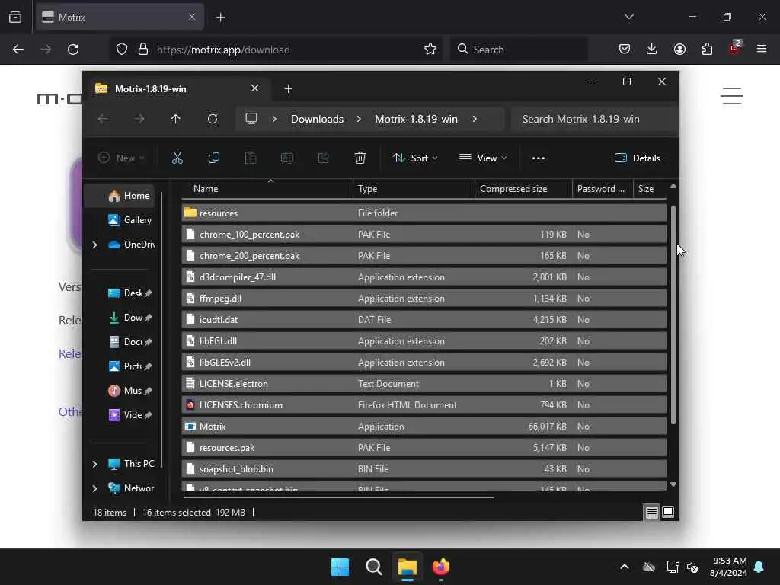
Task: Select chrome_200_percent.pak file
Action: tap(424, 256)
